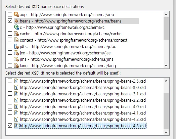Select the spring-beans-3.2.xsd URL text

[x=83, y=100]
